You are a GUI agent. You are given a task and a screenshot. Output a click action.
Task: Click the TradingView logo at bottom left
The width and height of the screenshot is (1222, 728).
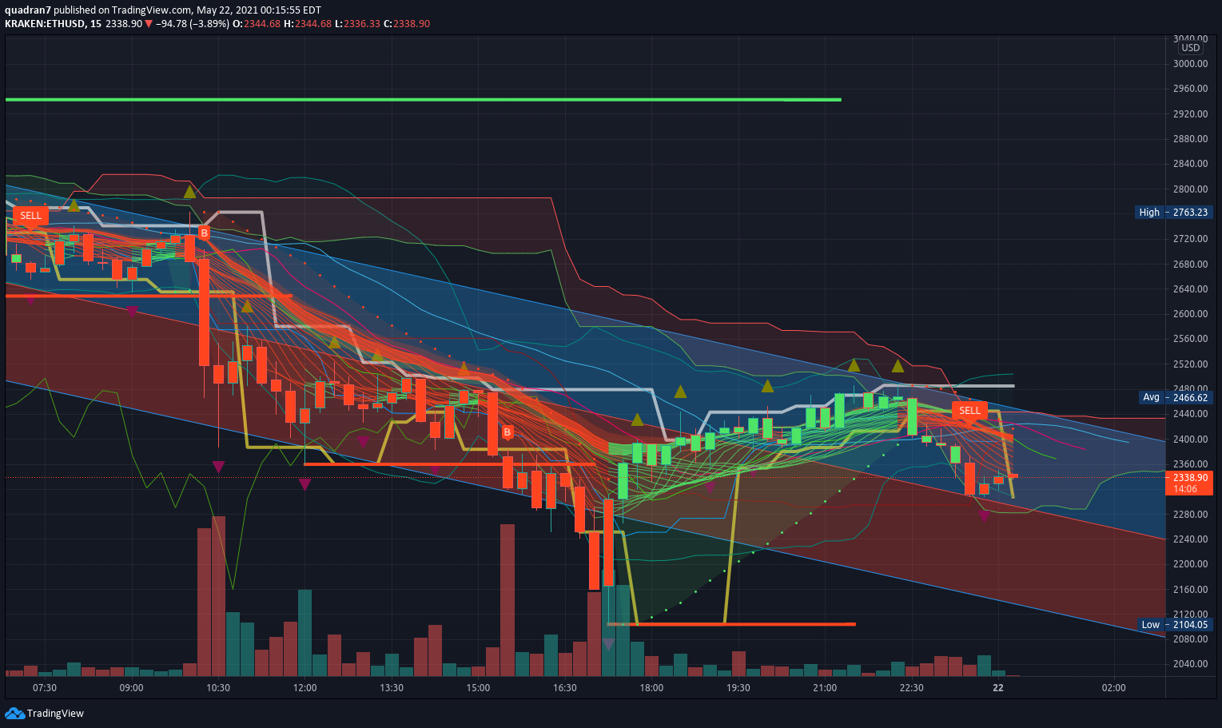pos(44,713)
